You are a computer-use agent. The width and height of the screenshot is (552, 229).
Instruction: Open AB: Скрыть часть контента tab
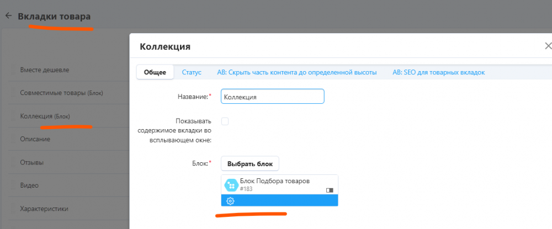coord(296,72)
